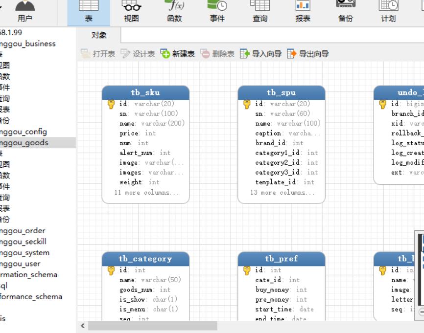This screenshot has width=424, height=333.
Task: Select the tb_pref table header
Action: (x=281, y=259)
